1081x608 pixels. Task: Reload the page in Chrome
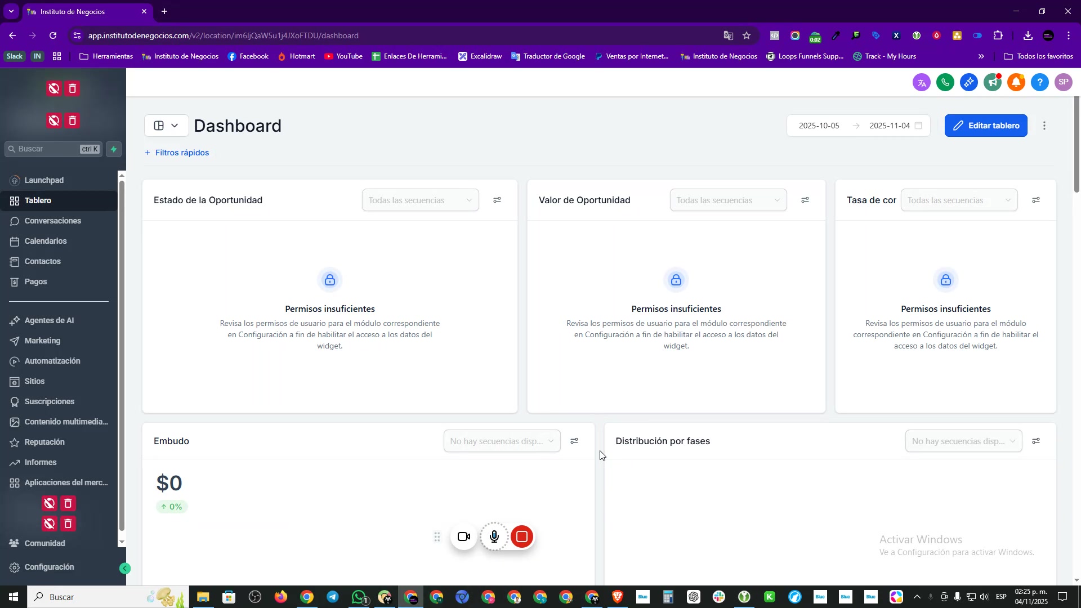click(53, 35)
